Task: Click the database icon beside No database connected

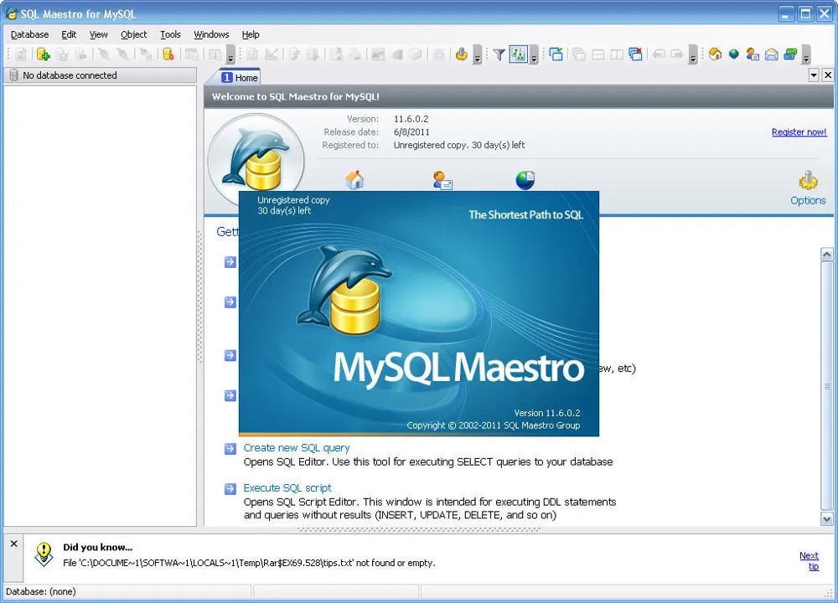Action: pos(14,75)
